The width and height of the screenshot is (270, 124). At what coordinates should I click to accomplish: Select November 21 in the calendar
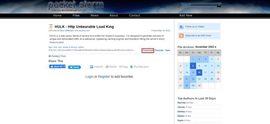(x=187, y=79)
